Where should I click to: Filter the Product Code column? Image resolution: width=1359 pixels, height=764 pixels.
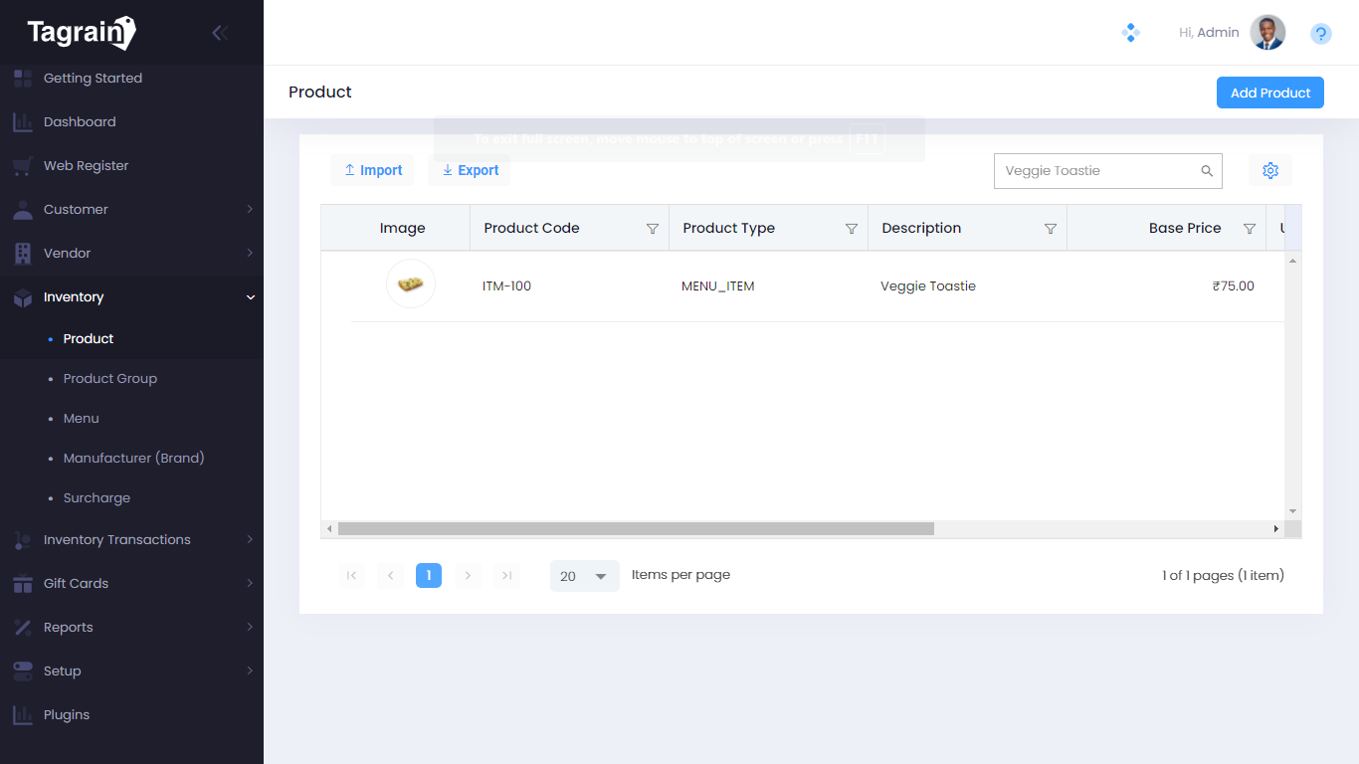653,229
